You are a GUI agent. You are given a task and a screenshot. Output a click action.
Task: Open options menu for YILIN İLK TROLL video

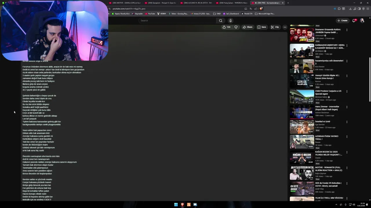(x=347, y=198)
